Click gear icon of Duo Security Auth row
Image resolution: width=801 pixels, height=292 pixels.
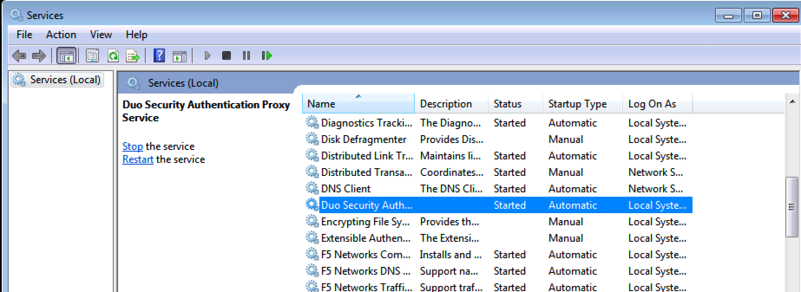point(312,205)
